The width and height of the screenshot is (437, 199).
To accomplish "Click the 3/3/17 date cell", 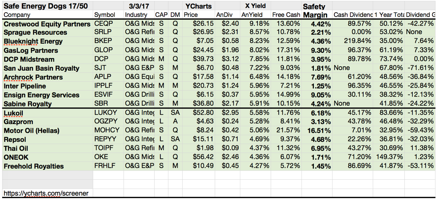I will point(139,6).
